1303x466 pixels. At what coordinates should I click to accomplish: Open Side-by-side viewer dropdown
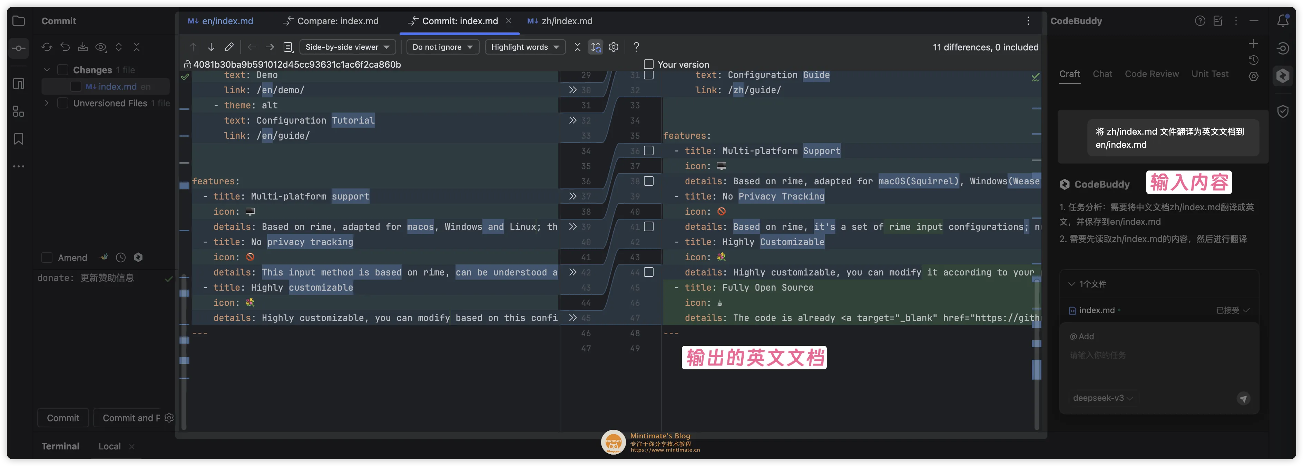click(347, 47)
